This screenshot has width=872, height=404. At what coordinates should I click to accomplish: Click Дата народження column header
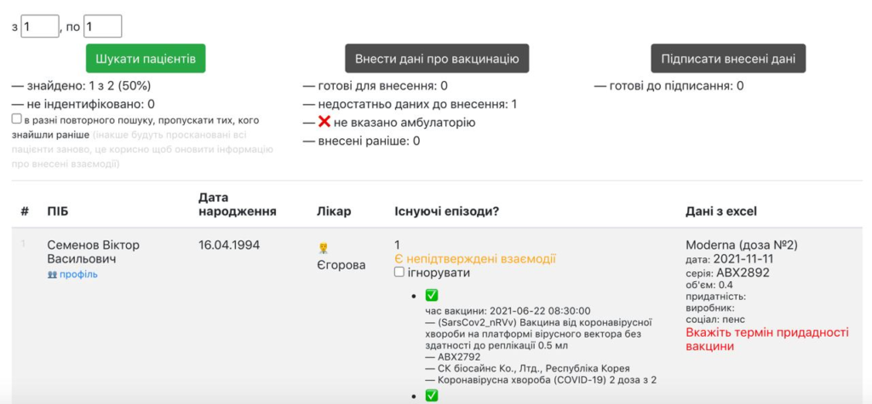tap(238, 205)
